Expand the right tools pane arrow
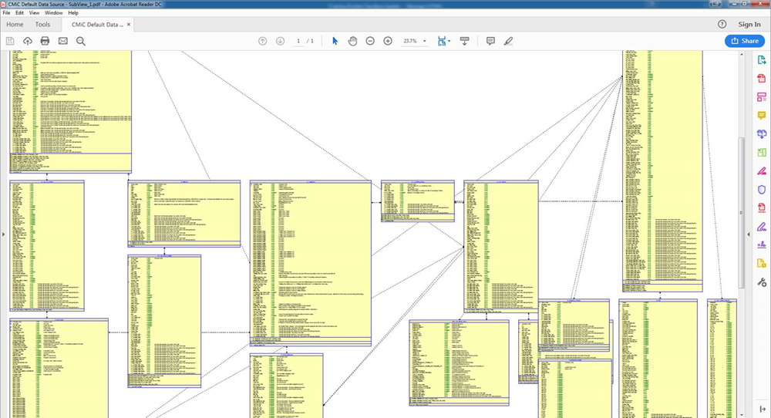This screenshot has width=771, height=418. point(763,409)
